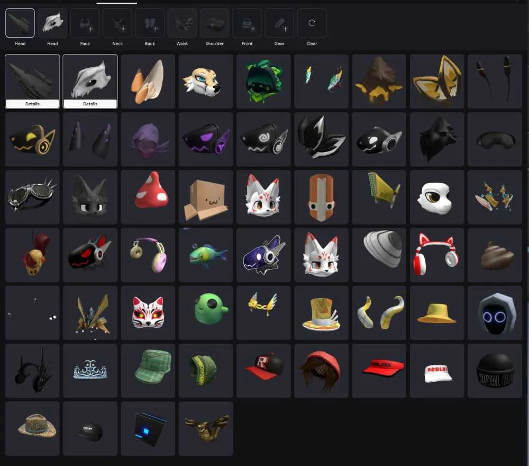Choose the green leafy hood accessory
Screen dimensions: 529x466
[263, 82]
